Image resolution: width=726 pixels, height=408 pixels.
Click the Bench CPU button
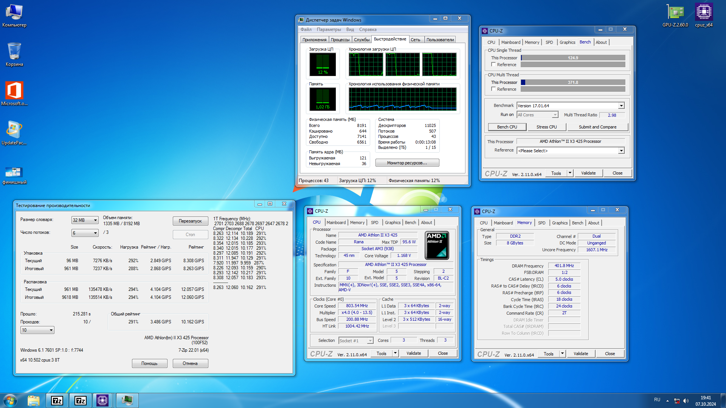coord(507,127)
